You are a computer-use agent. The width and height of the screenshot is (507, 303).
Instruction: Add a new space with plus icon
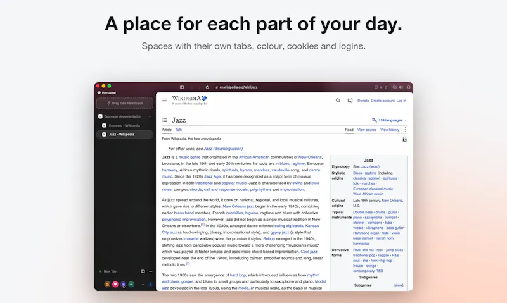coord(143,284)
